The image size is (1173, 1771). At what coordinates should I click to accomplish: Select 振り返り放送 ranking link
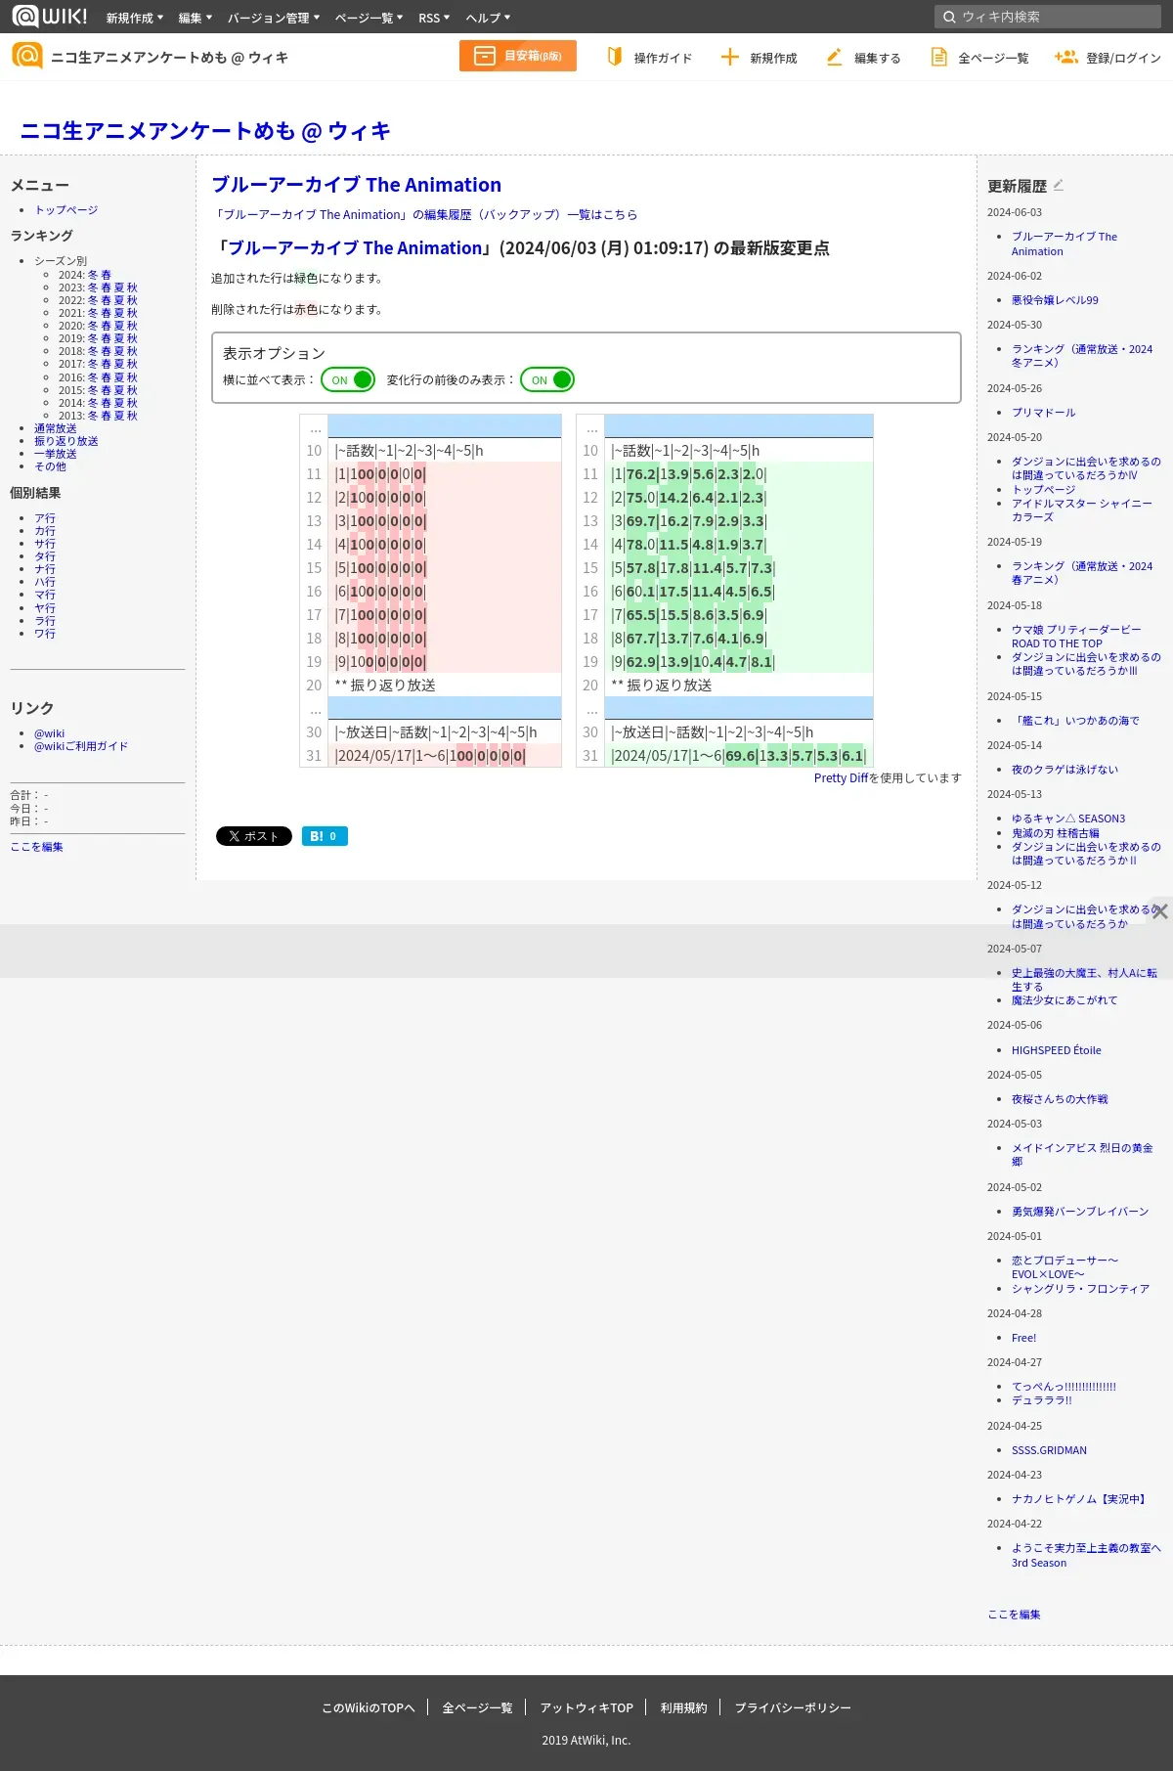coord(65,441)
